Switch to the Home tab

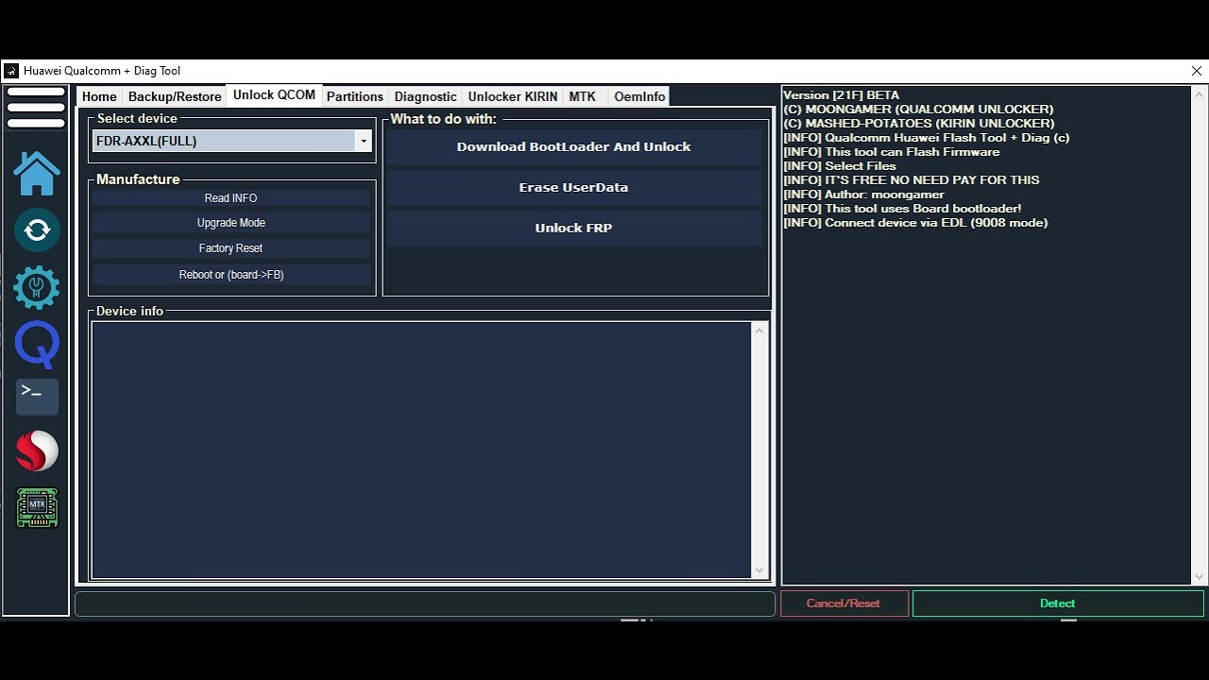[99, 96]
